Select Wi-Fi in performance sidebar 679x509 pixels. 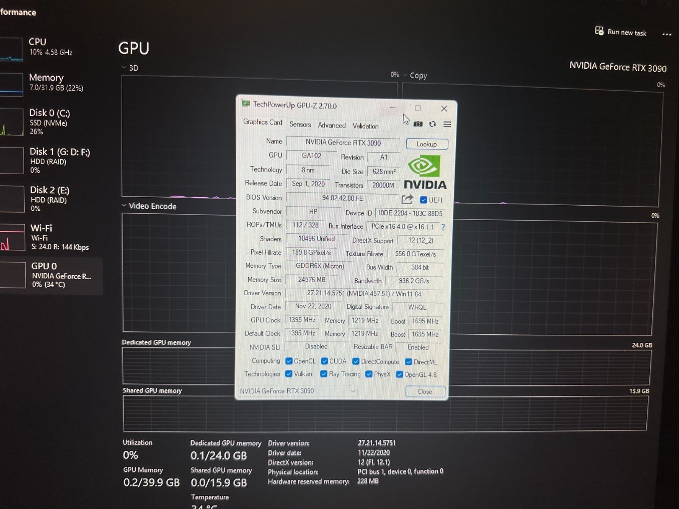point(51,237)
